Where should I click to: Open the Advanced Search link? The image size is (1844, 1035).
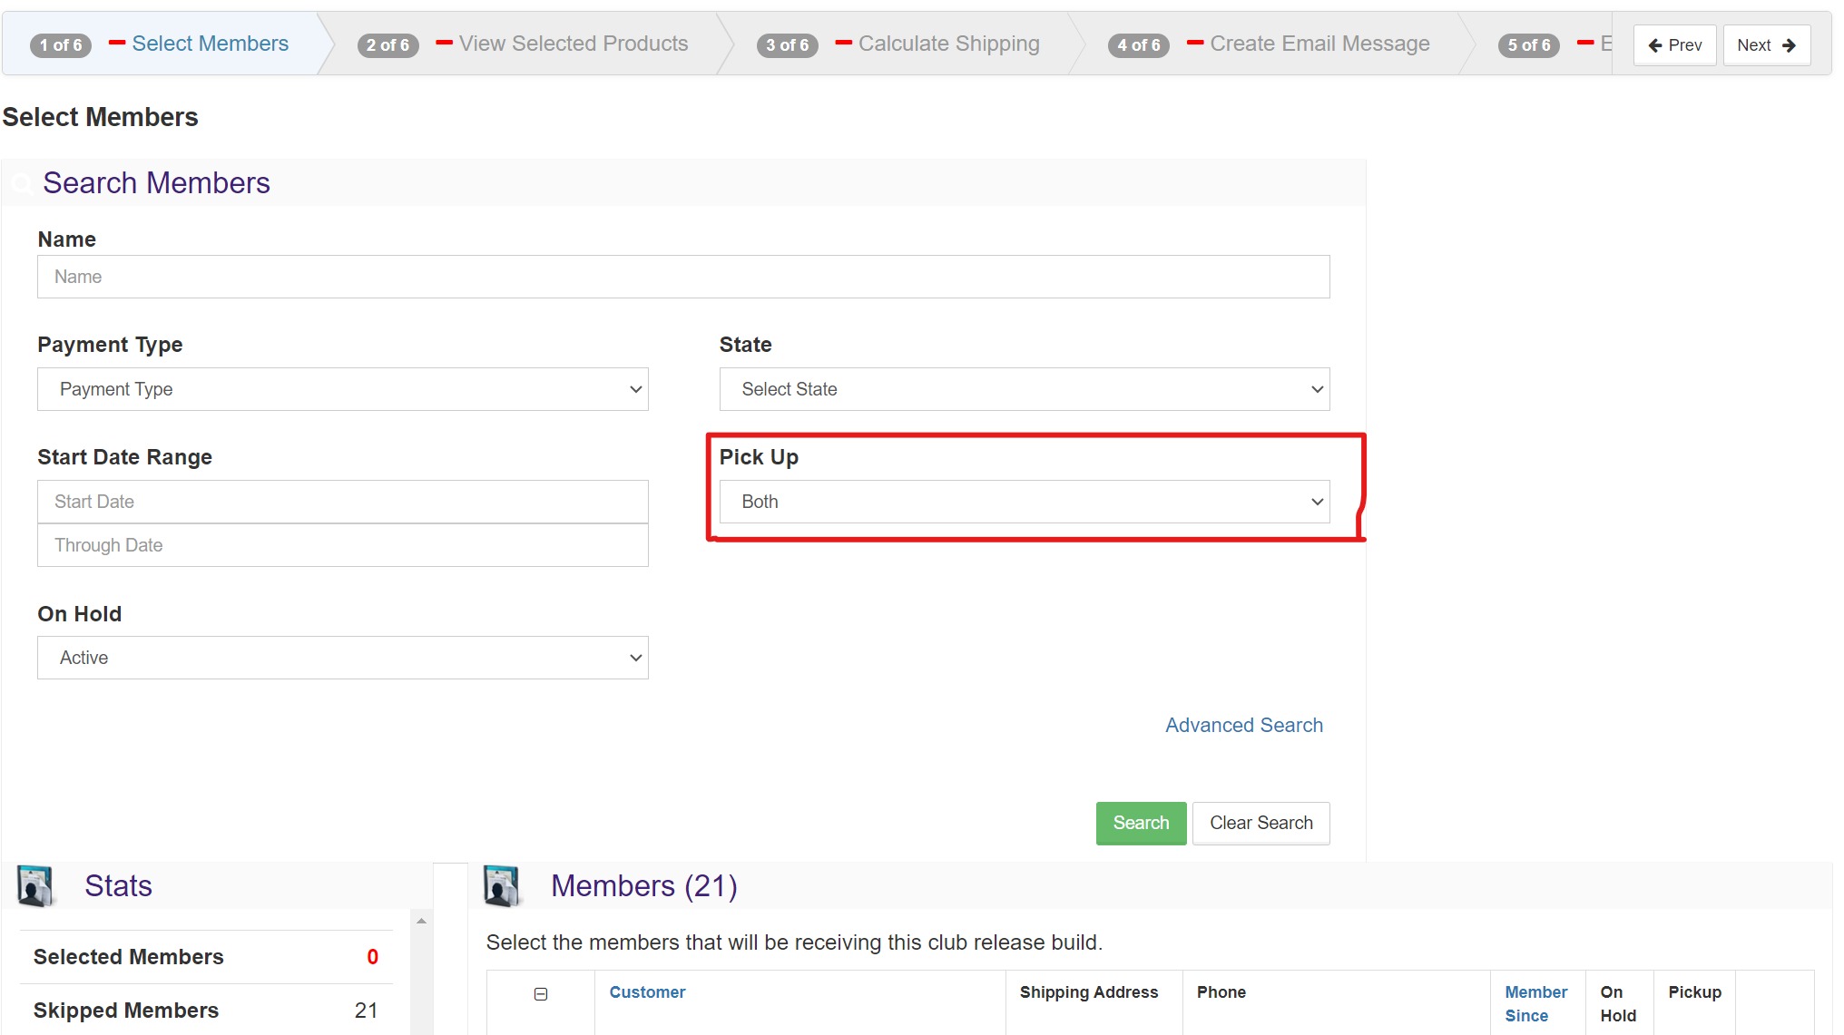coord(1243,725)
